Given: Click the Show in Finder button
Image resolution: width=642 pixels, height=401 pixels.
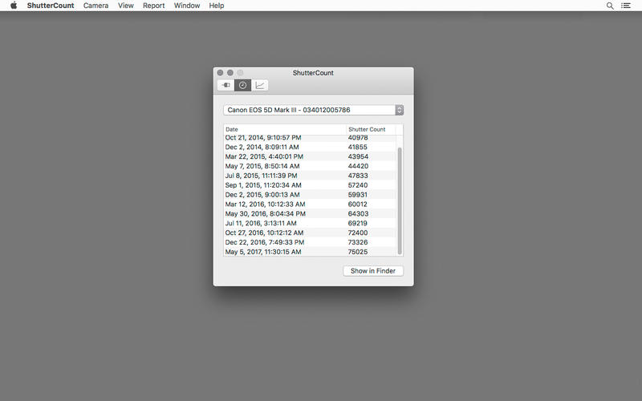Looking at the screenshot, I should 373,271.
